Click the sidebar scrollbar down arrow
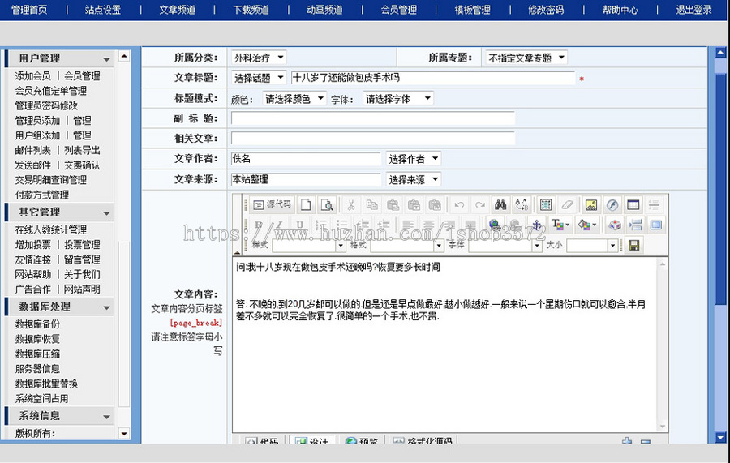Screen dimensions: 730x463 point(124,433)
